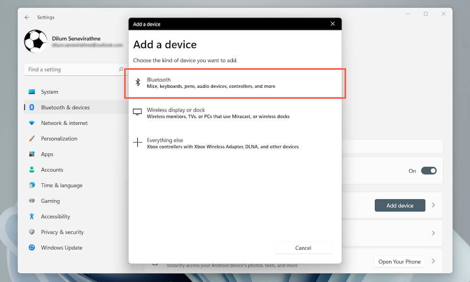Expand chevron below the Add device row

(x=433, y=233)
